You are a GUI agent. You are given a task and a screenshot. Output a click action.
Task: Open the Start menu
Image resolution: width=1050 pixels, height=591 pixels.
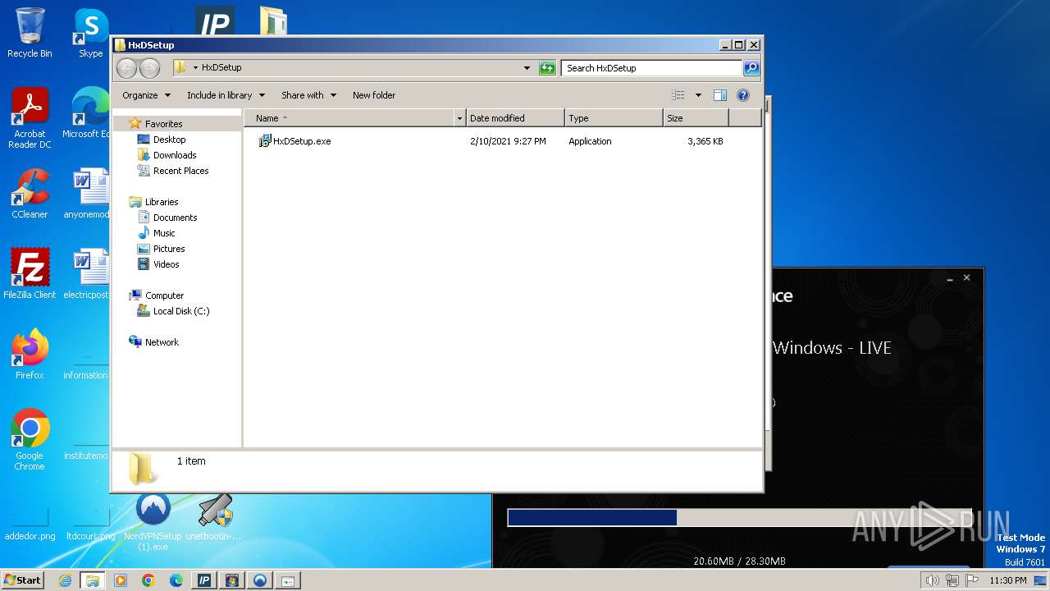point(23,580)
